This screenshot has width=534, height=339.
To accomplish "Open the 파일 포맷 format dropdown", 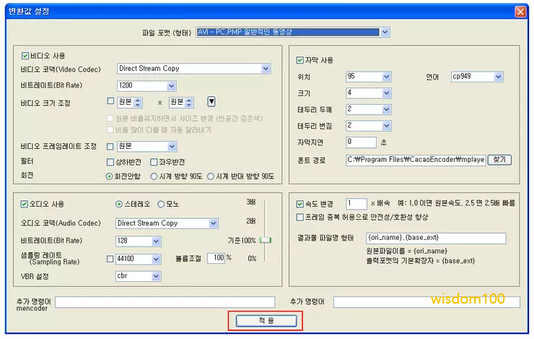I will click(385, 33).
